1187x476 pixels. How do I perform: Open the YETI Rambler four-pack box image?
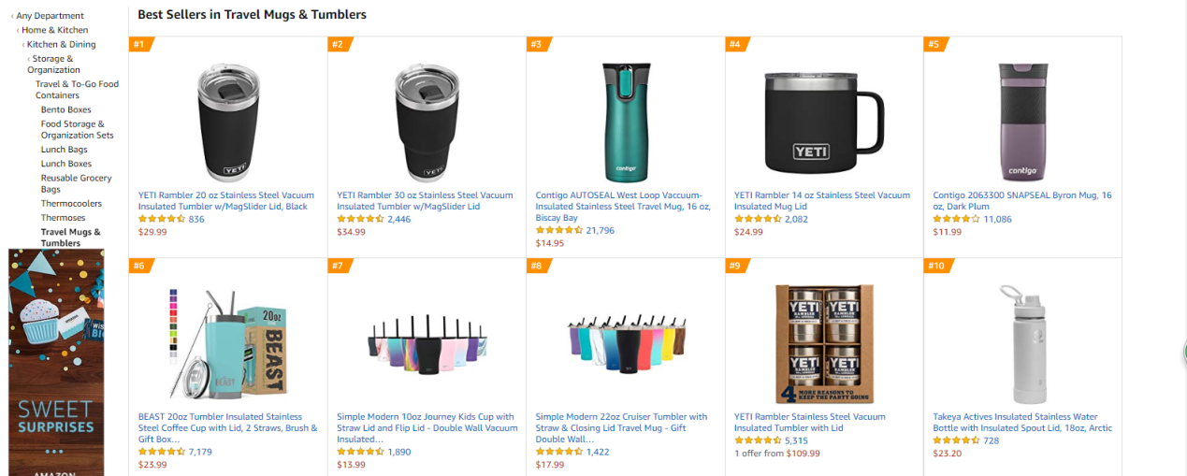coord(823,343)
